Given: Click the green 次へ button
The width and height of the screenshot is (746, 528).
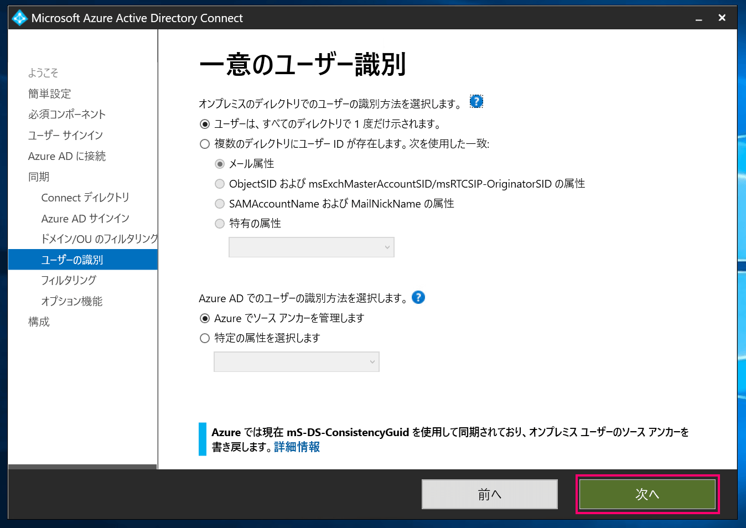Looking at the screenshot, I should pos(647,494).
